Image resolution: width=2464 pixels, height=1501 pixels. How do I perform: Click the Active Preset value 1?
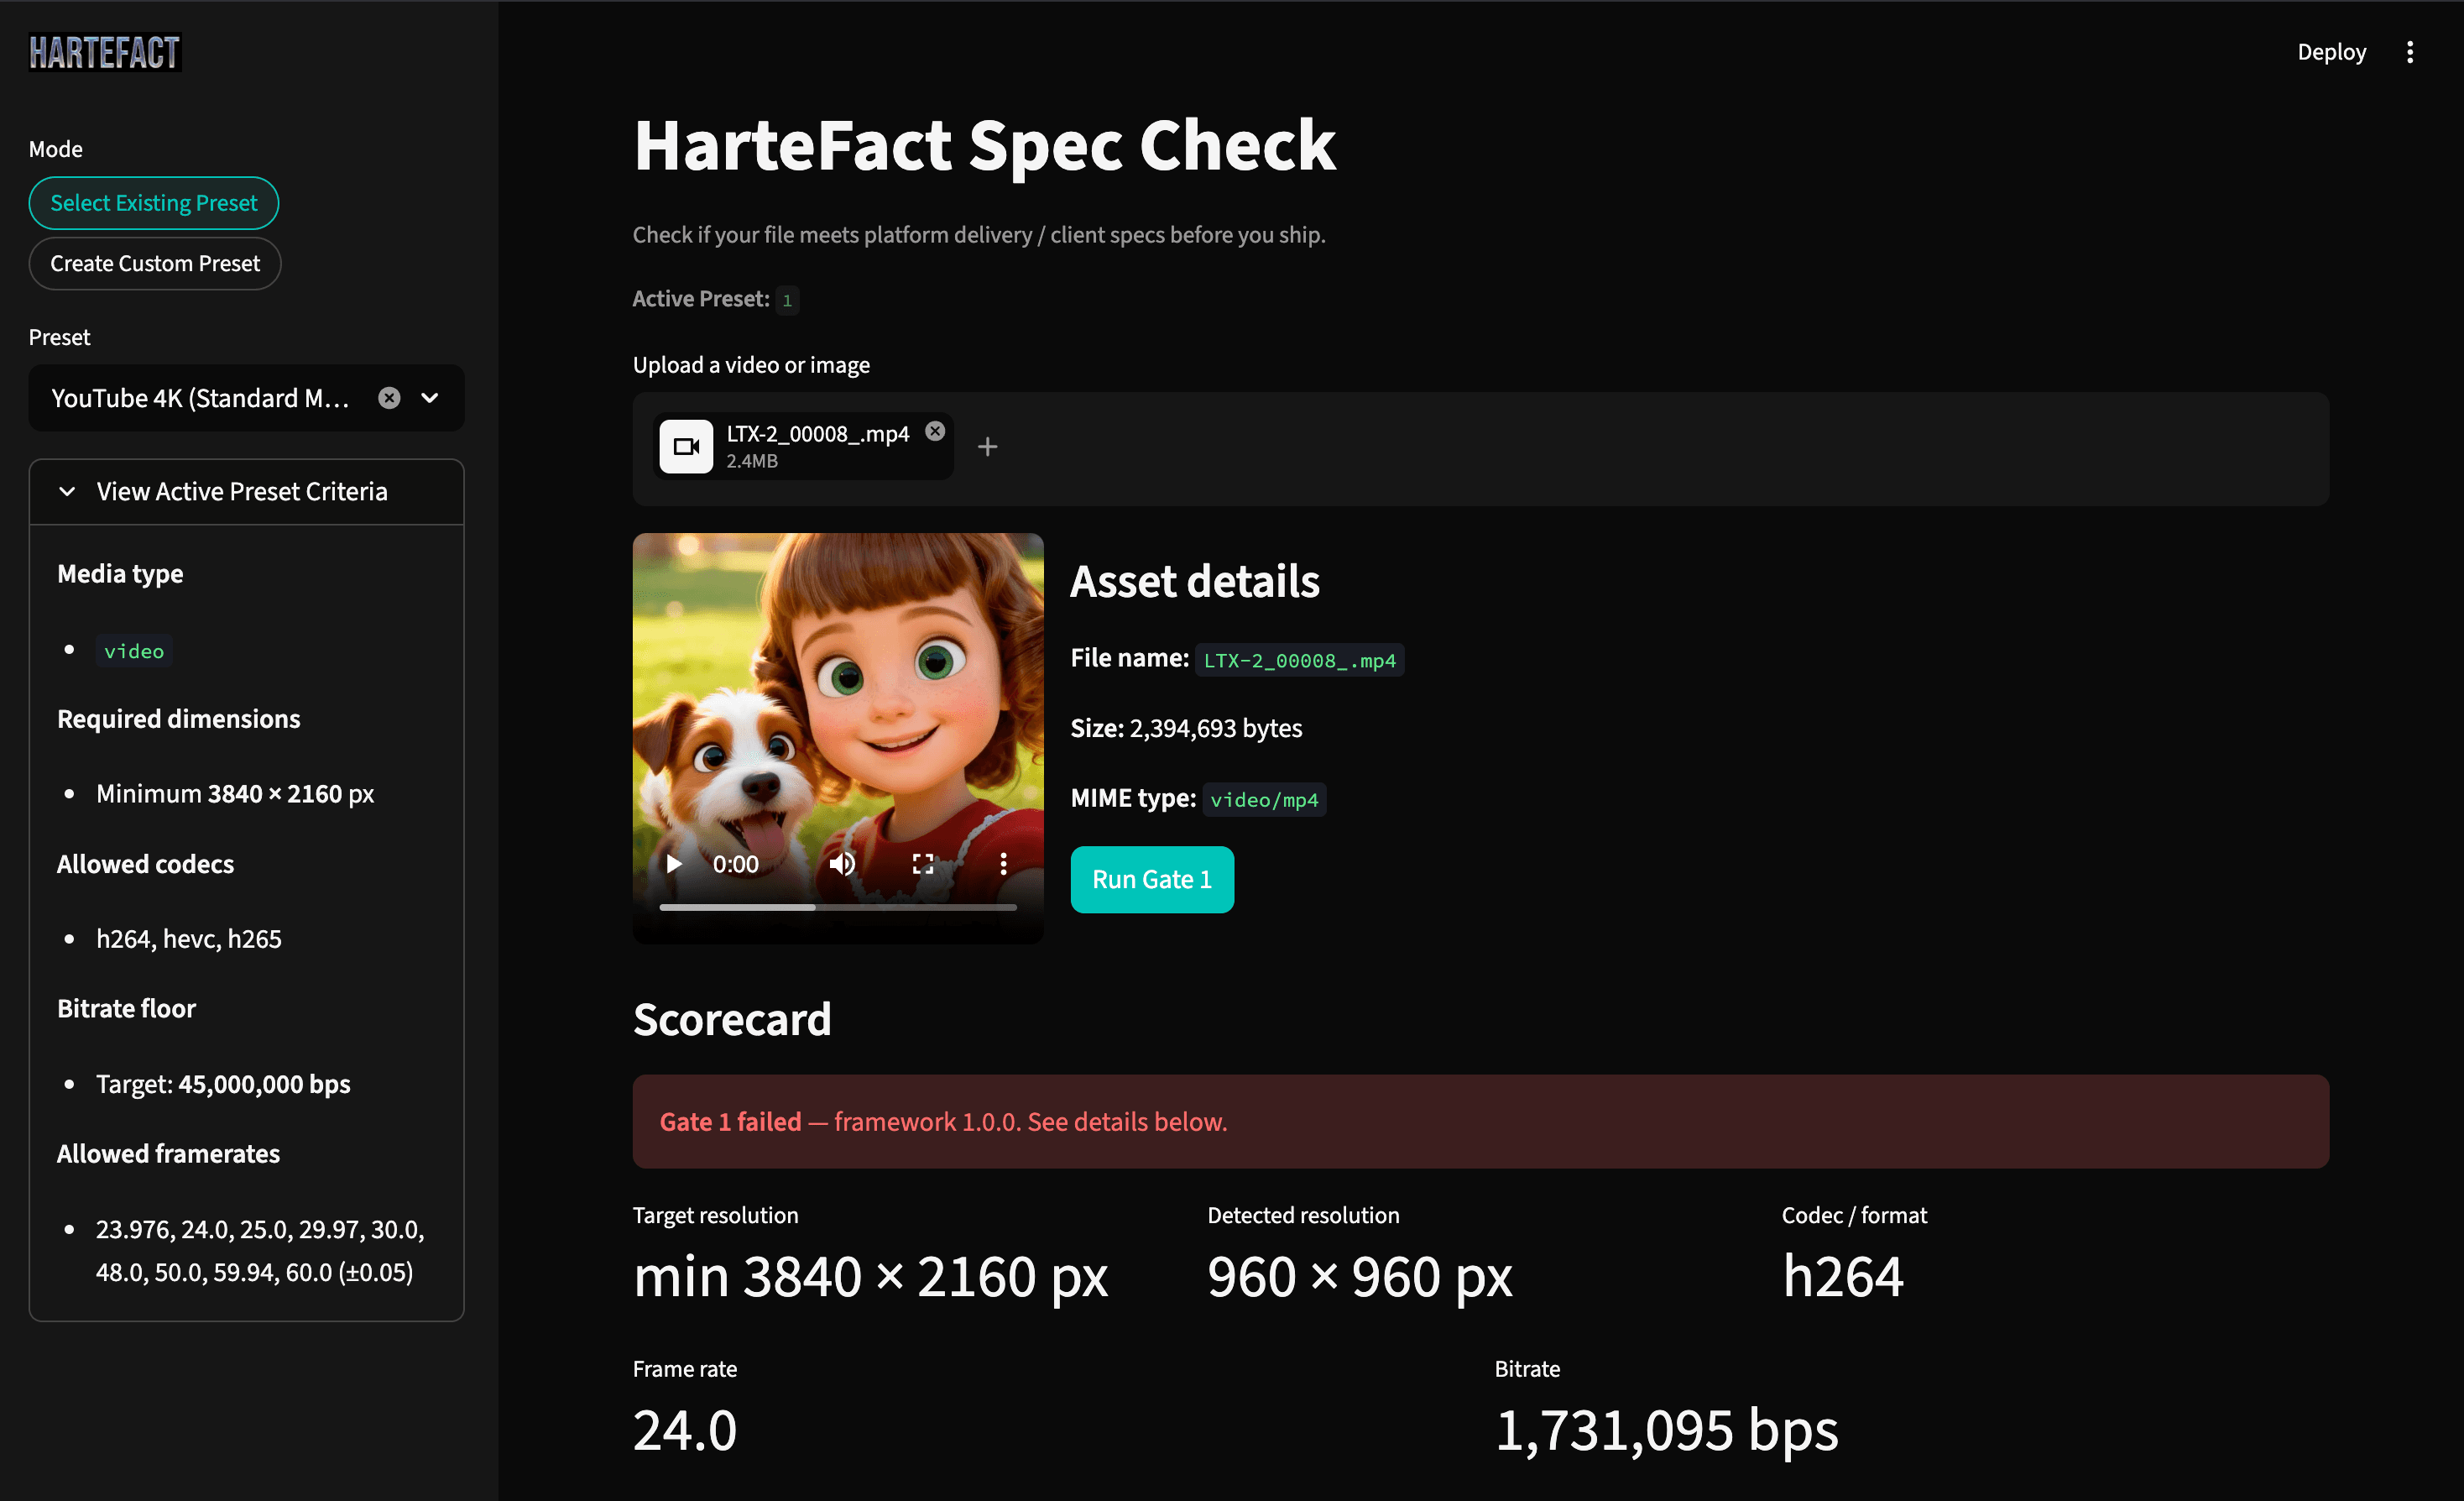click(787, 300)
